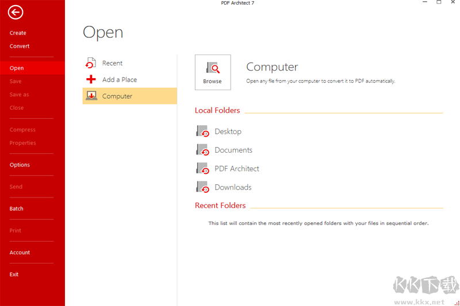The width and height of the screenshot is (460, 306).
Task: Minimize the PDF Architect 7 window
Action: pos(425,2)
